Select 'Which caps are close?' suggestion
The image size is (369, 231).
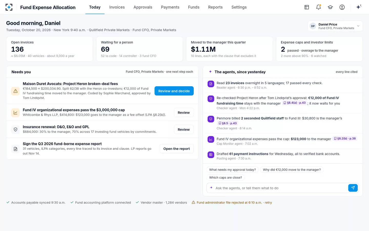click(225, 178)
